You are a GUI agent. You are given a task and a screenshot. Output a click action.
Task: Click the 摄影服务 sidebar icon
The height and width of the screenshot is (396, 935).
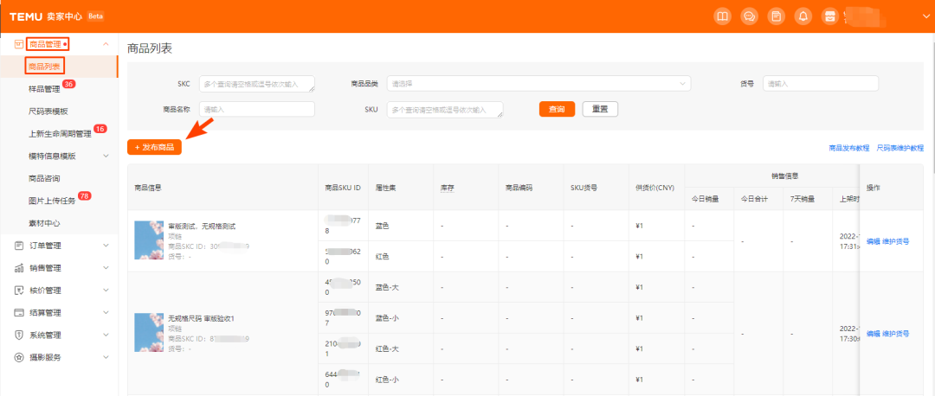point(19,357)
